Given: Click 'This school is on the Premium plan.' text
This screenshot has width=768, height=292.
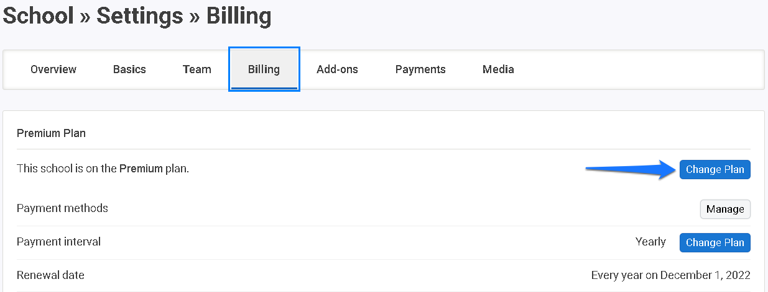Looking at the screenshot, I should pyautogui.click(x=103, y=168).
